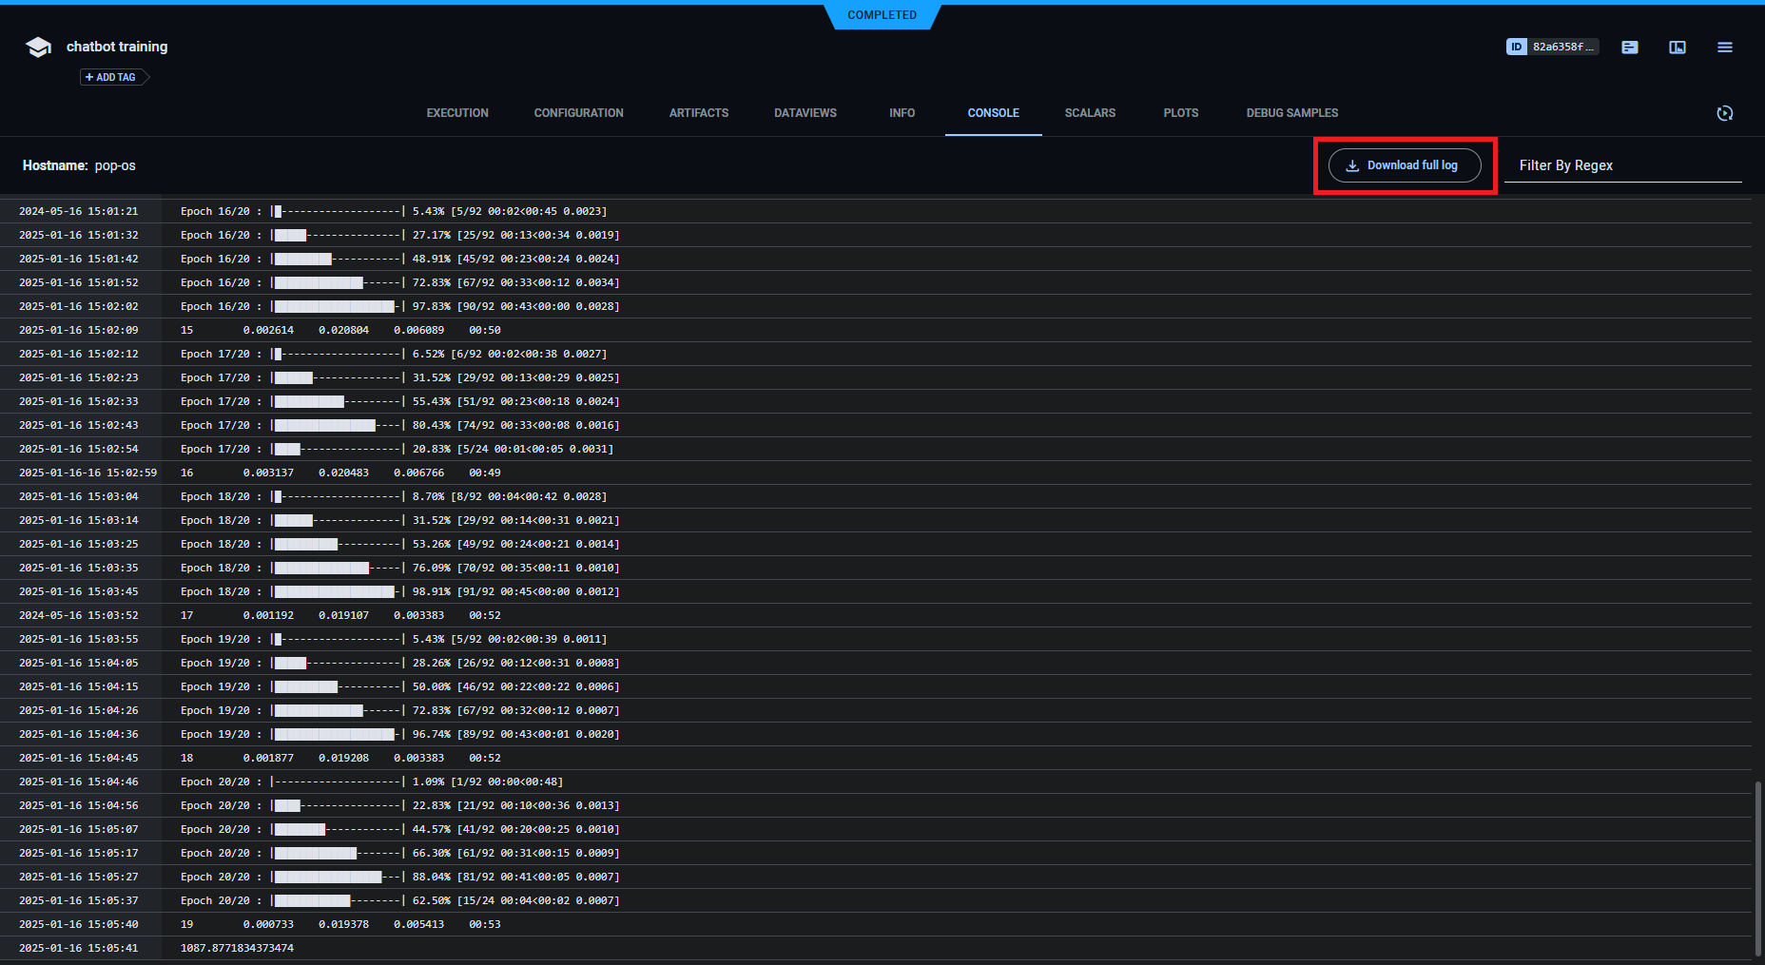View the CONFIGURATION tab
Screen dimensions: 1765x965
[x=578, y=112]
